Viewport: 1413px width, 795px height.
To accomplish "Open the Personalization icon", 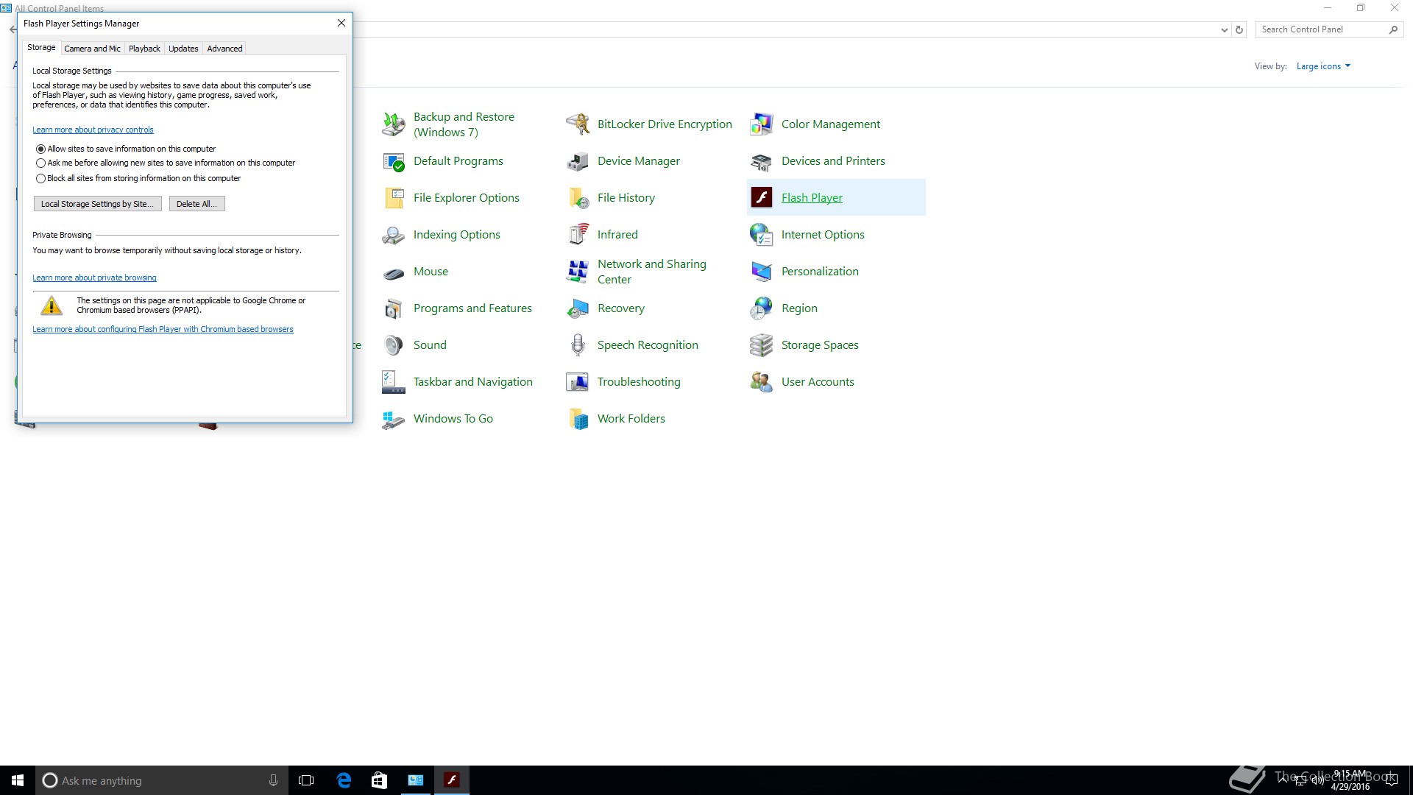I will [x=762, y=272].
